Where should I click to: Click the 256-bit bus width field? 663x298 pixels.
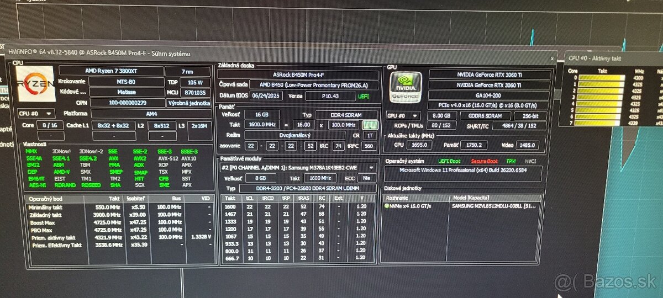tap(530, 116)
